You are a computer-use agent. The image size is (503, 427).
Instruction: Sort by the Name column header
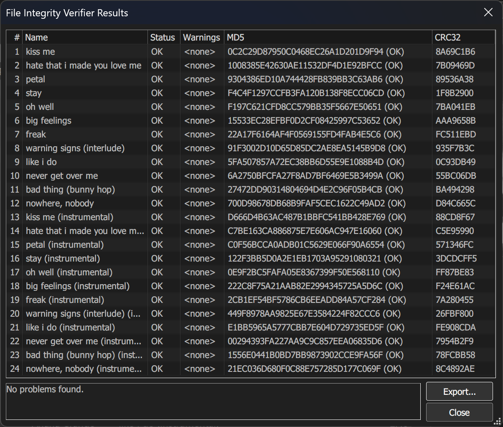[85, 37]
